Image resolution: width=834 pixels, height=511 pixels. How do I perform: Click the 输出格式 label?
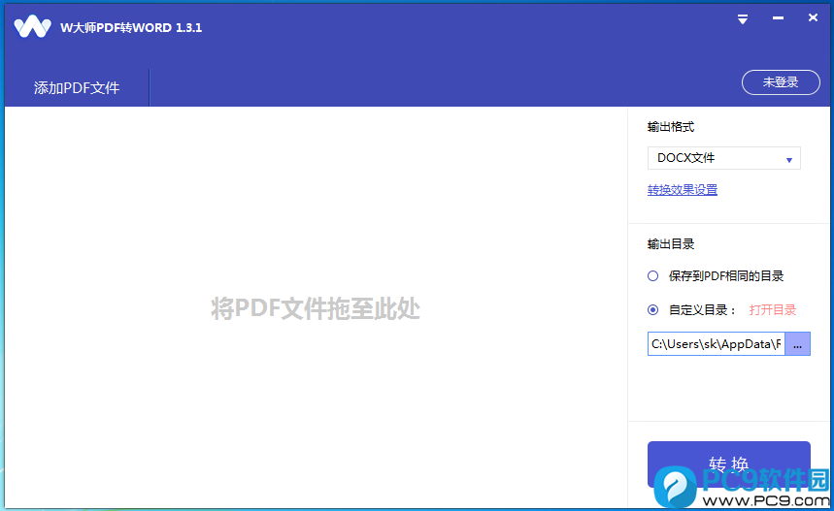(x=671, y=127)
